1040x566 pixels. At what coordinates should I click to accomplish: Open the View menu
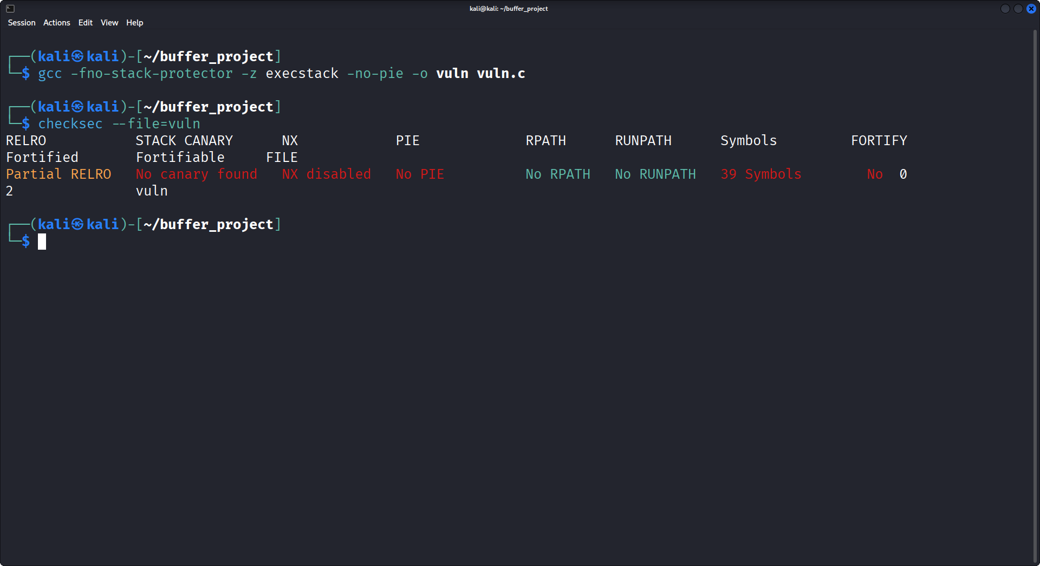109,23
